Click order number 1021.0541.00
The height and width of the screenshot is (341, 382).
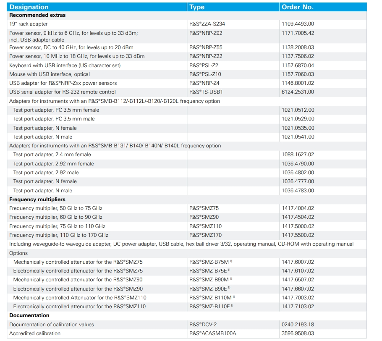[298, 137]
